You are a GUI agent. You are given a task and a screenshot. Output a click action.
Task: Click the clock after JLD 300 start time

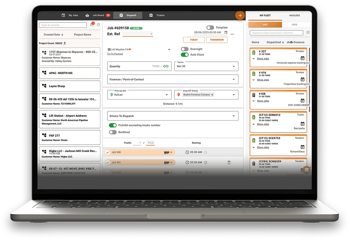206,152
